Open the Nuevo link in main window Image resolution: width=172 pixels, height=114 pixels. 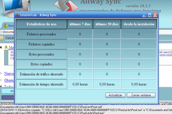[9, 73]
